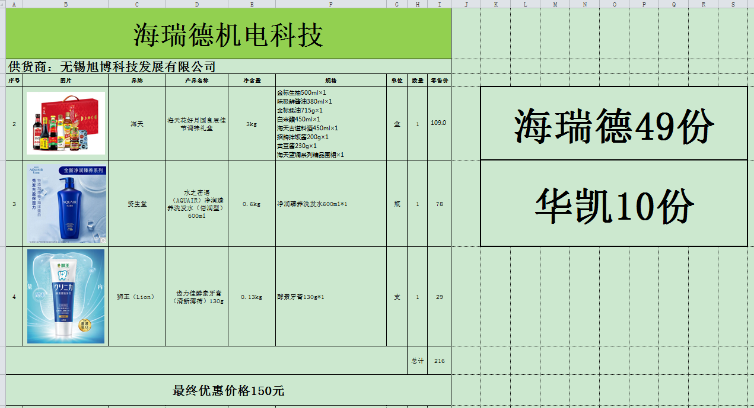Click the title cell 海瑞德机电科技

[x=228, y=34]
